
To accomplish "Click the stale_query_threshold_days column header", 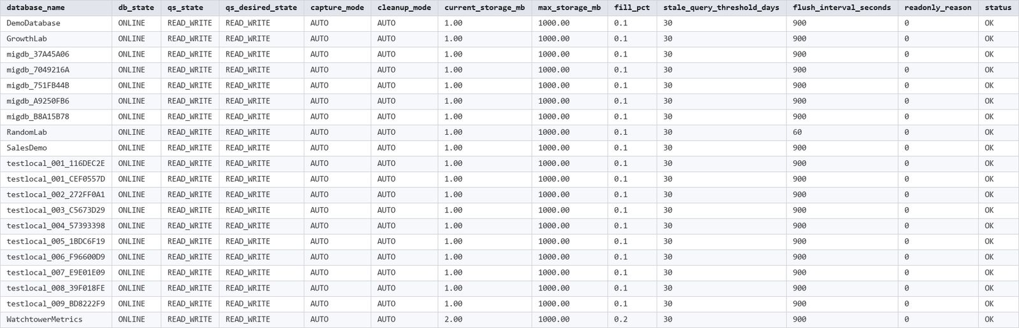I will click(x=721, y=8).
